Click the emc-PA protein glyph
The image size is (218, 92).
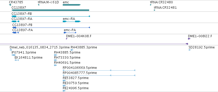[x=70, y=33]
